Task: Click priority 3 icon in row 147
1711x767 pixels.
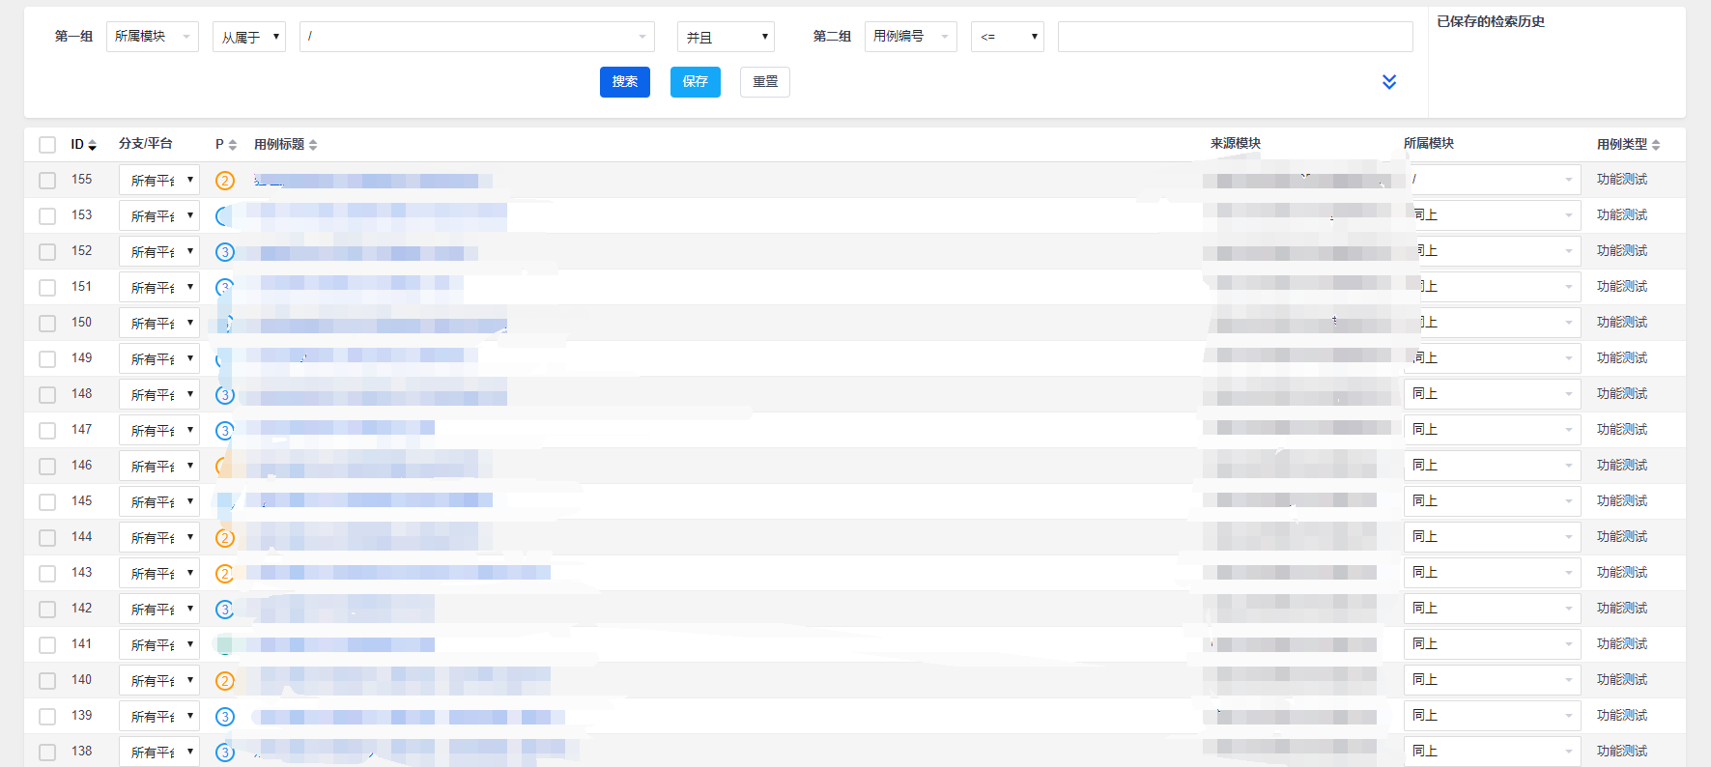Action: point(225,431)
